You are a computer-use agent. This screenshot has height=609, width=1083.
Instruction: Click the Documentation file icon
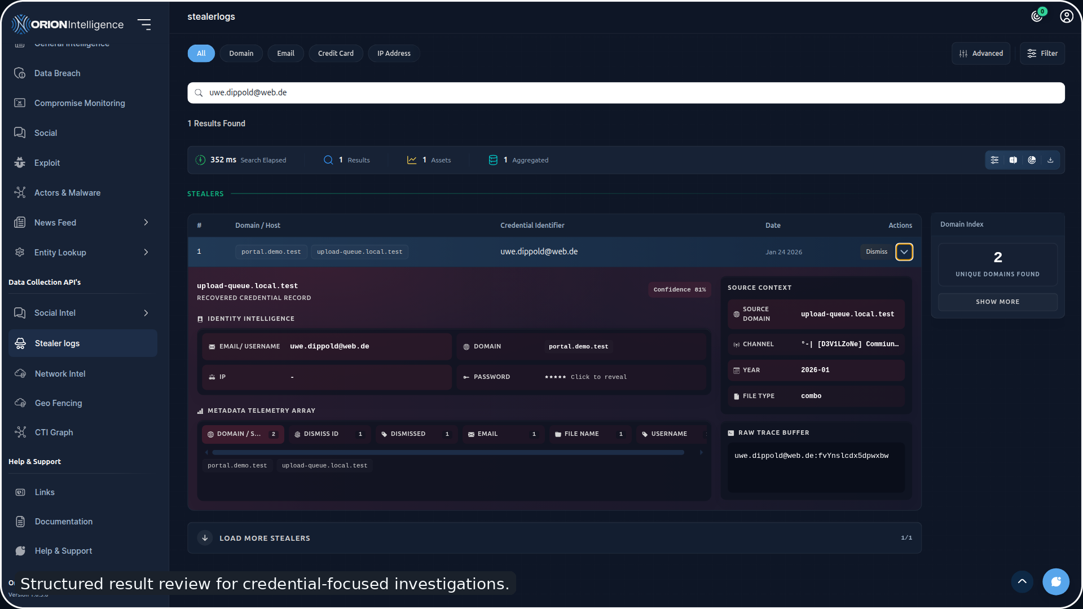(x=20, y=522)
